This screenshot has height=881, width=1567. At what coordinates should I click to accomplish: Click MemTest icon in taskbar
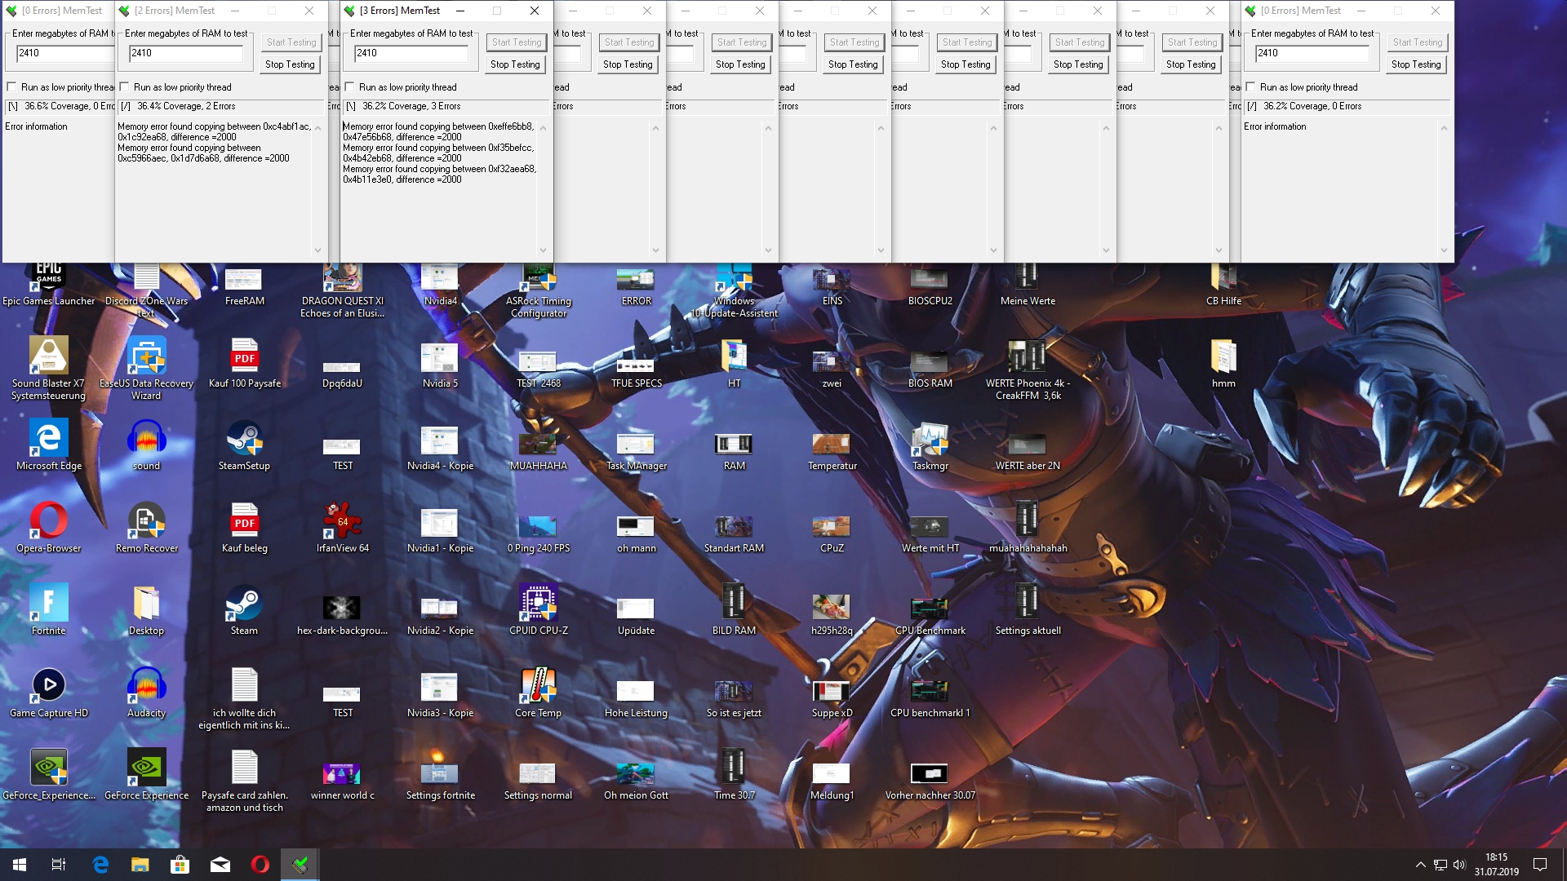click(x=300, y=865)
